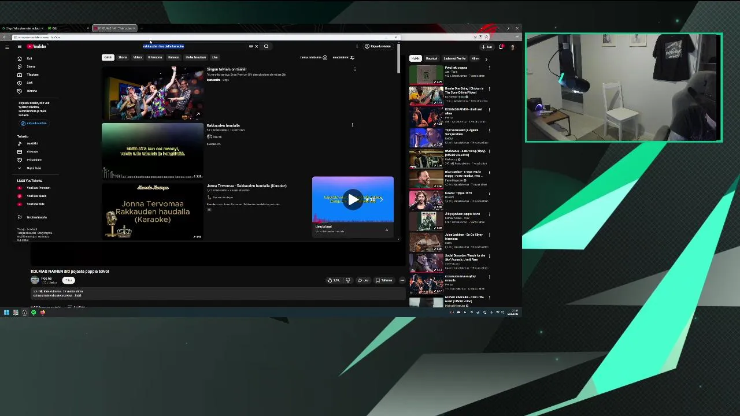The width and height of the screenshot is (740, 416).
Task: Open Tietoa tuloksista info
Action: click(313, 57)
